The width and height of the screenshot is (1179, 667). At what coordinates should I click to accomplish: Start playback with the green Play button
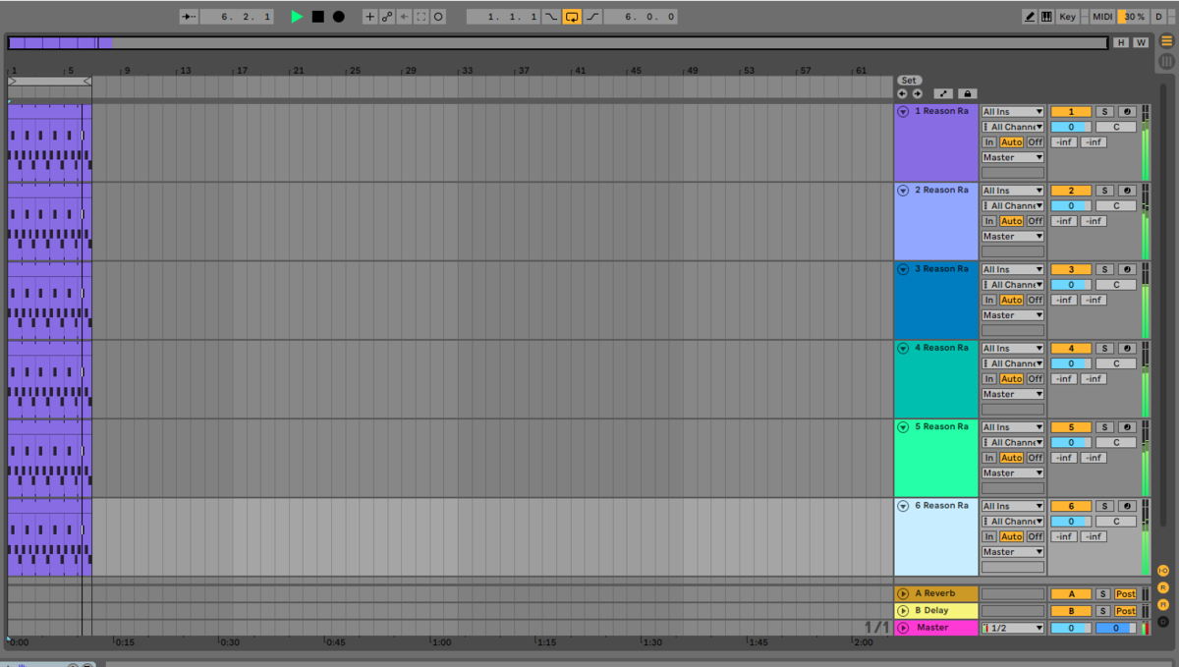(x=297, y=17)
